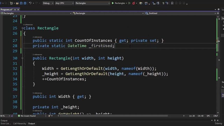
Task: Open the Debug configuration dropdown
Action: [48, 3]
